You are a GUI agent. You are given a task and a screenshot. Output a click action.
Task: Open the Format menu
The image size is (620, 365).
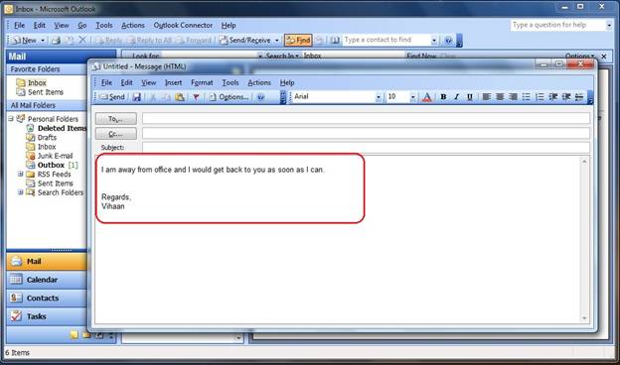pyautogui.click(x=202, y=82)
